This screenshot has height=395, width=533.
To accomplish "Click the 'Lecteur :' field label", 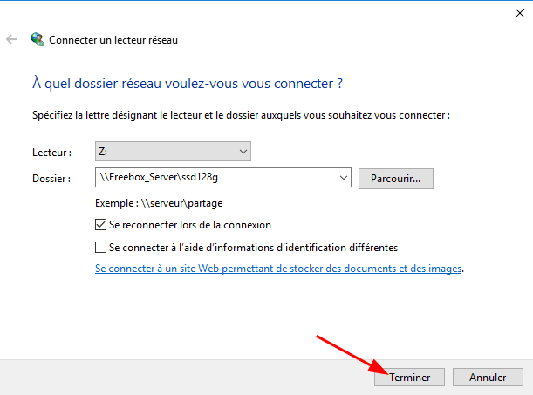I will tap(52, 153).
